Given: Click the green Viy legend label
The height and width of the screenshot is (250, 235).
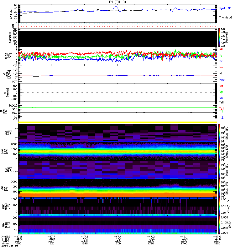Looking at the screenshot, I should pyautogui.click(x=221, y=92).
